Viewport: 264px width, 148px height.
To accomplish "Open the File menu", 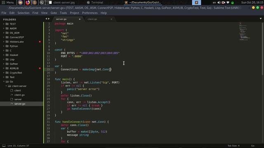I will pos(4,13).
